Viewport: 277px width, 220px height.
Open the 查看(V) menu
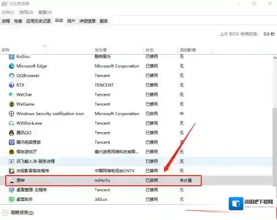45,12
